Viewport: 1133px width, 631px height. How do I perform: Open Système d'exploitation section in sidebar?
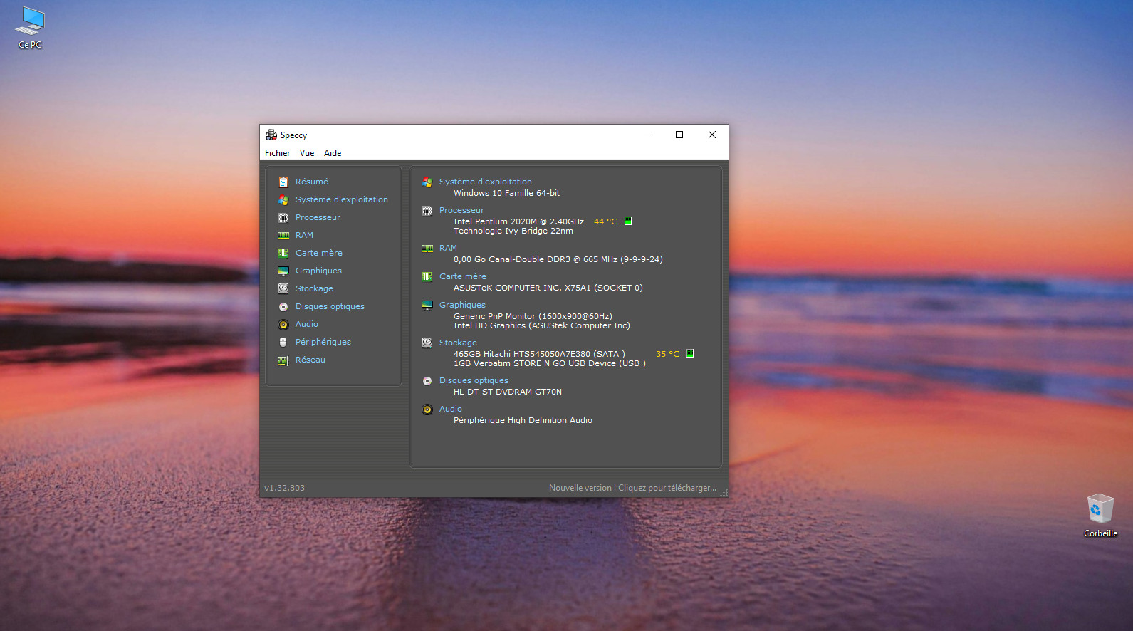(x=342, y=199)
